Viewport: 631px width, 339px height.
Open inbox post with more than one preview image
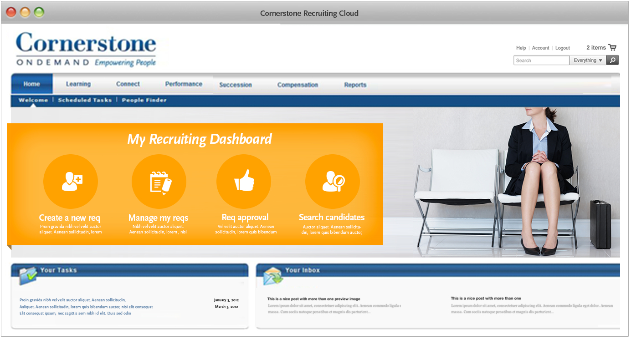314,299
